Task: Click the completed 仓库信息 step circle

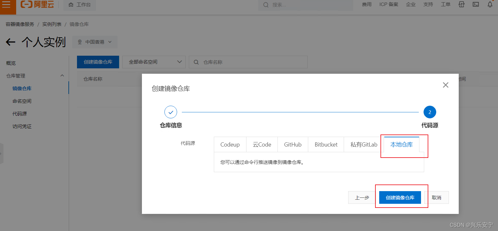Action: (x=171, y=112)
